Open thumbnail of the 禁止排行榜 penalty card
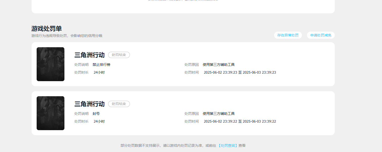Viewport: 382px width, 152px height. pos(51,64)
